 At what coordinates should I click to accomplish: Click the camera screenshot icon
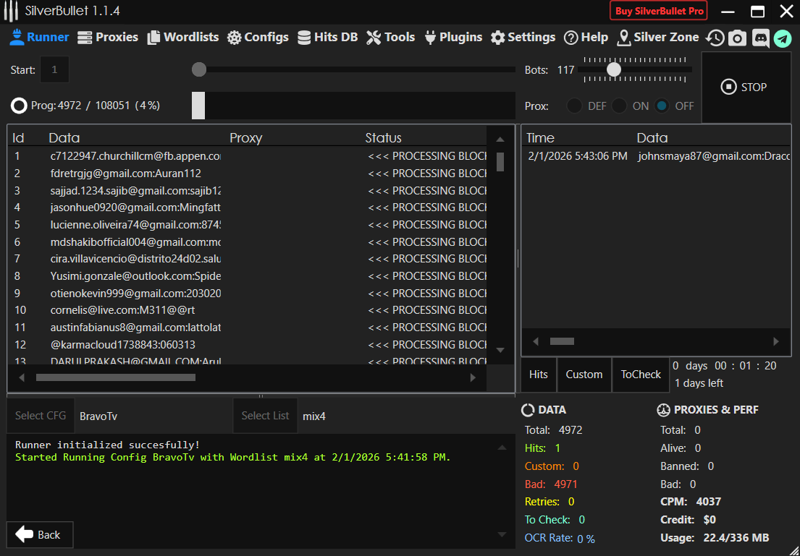tap(737, 38)
